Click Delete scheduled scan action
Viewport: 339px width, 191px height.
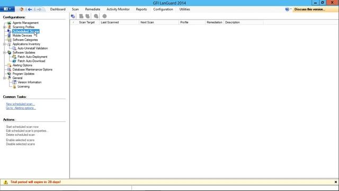tap(20, 135)
